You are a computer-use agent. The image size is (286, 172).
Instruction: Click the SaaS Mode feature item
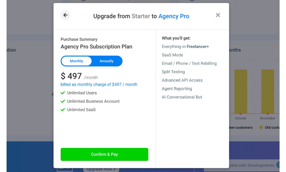(x=172, y=55)
